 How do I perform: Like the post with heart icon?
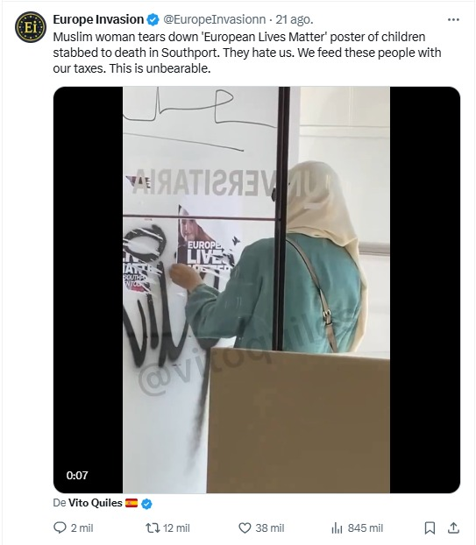(245, 528)
